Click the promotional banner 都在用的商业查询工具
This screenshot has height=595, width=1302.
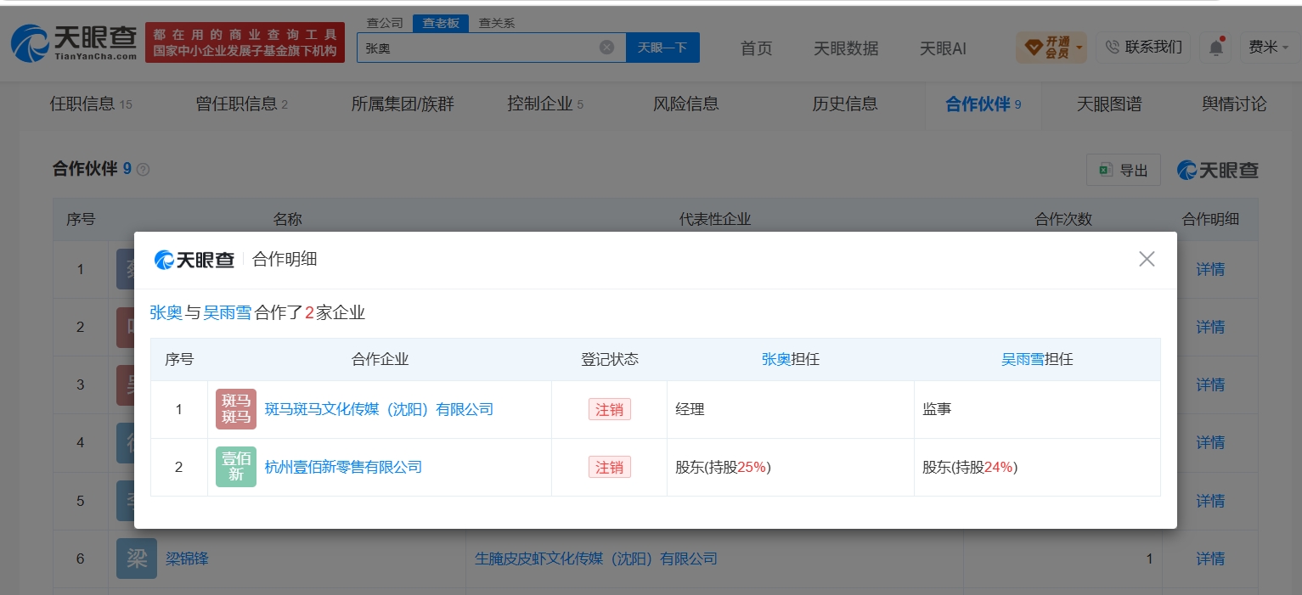[245, 42]
